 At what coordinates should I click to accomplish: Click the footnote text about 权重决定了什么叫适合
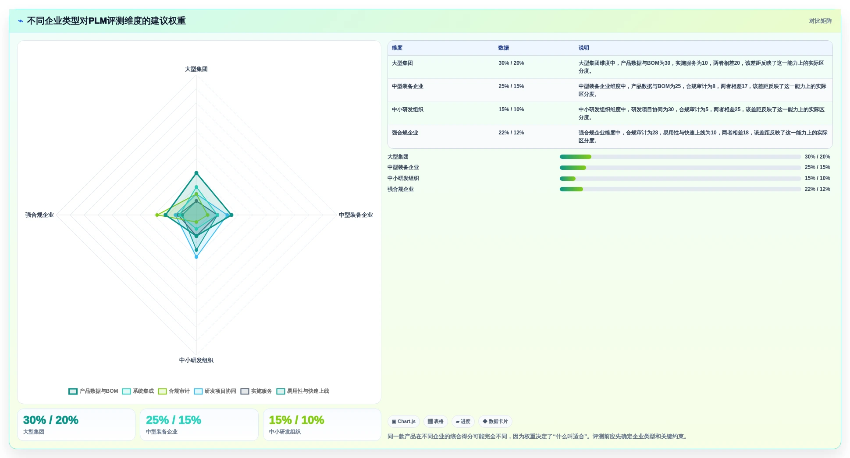[x=538, y=437]
